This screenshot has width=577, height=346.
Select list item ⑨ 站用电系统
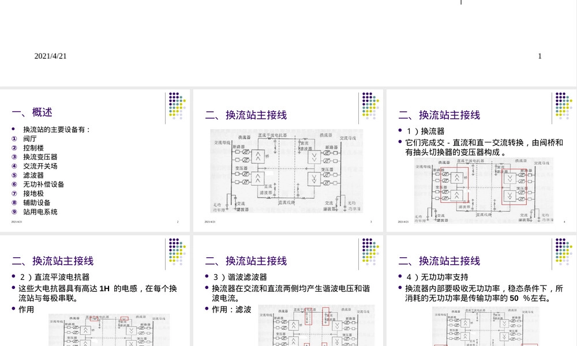(x=35, y=212)
